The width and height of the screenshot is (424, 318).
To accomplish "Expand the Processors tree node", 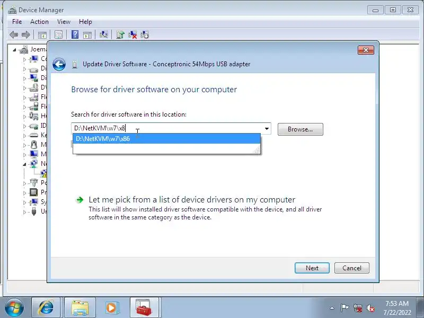I will click(24, 193).
